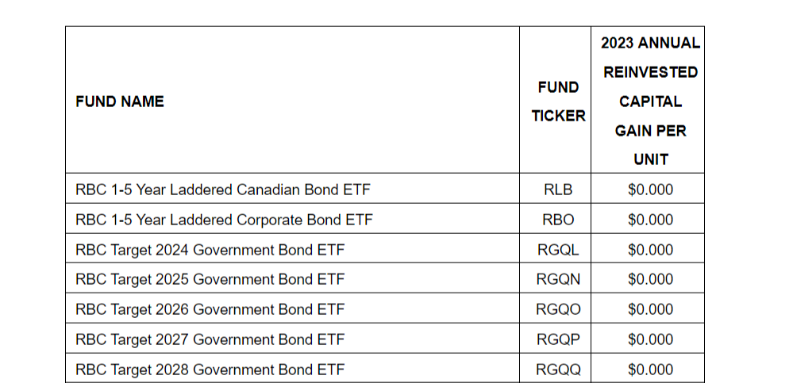Click the FUND NAME column header
The height and width of the screenshot is (383, 793).
pyautogui.click(x=120, y=101)
